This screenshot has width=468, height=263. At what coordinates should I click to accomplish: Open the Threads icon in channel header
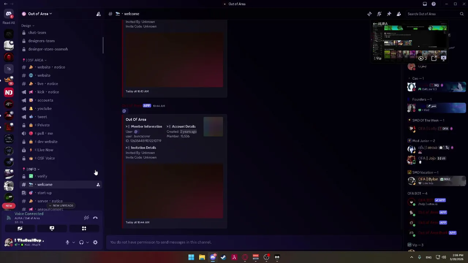click(x=370, y=14)
